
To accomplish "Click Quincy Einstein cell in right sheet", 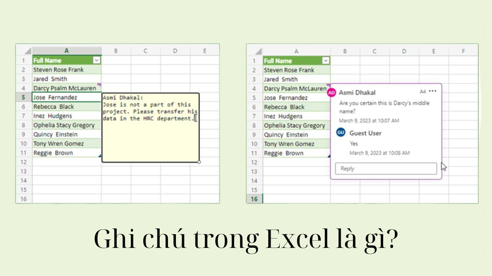I will pyautogui.click(x=296, y=134).
